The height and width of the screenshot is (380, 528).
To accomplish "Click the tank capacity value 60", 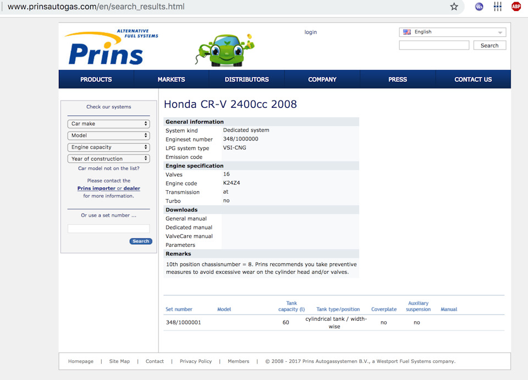I will coord(285,322).
